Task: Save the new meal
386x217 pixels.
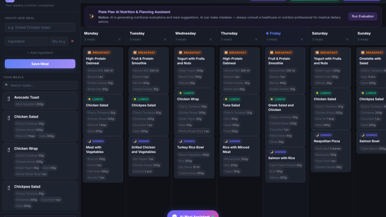Action: click(40, 64)
